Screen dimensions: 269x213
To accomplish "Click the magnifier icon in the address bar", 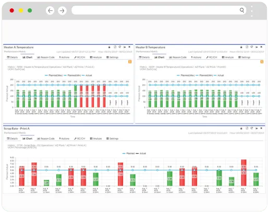I will click(242, 10).
